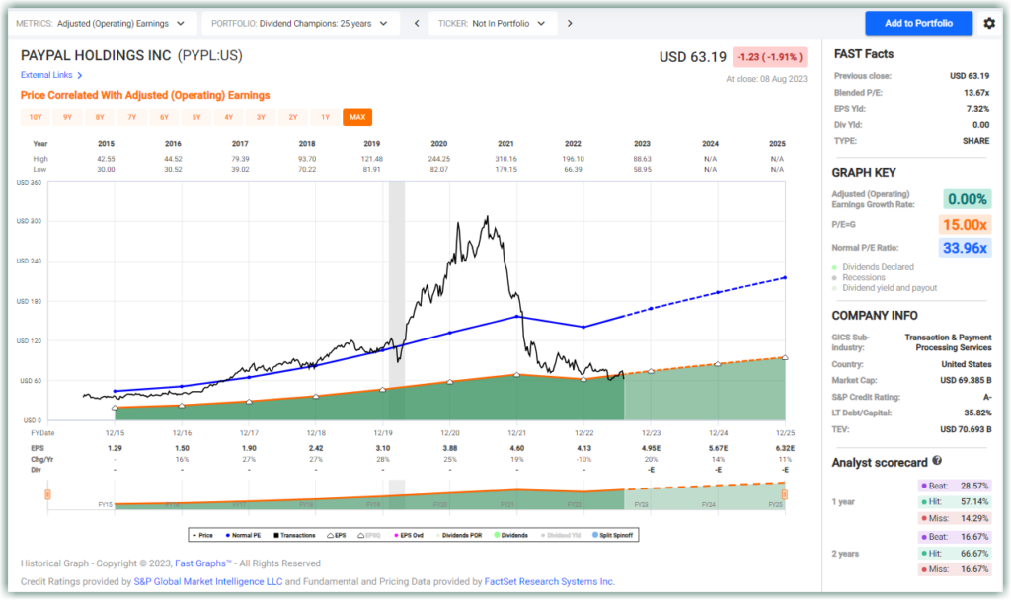This screenshot has height=600, width=1011.
Task: Open the Portfolio dropdown
Action: 301,23
